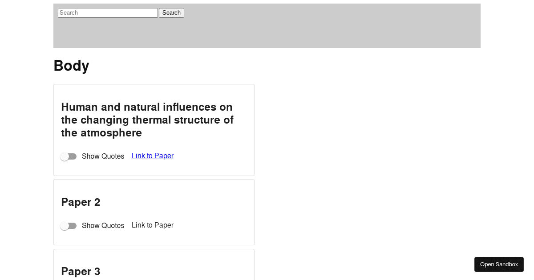Select the Paper 3 heading
The height and width of the screenshot is (280, 534).
[81, 272]
